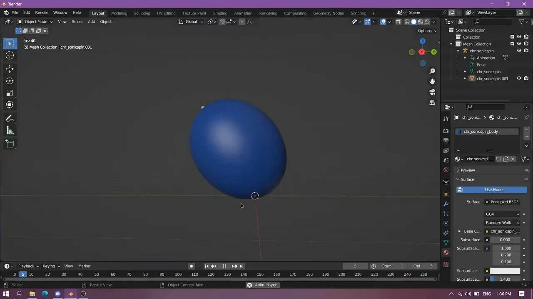Pause the animation playback
Image resolution: width=533 pixels, height=299 pixels.
(224, 266)
